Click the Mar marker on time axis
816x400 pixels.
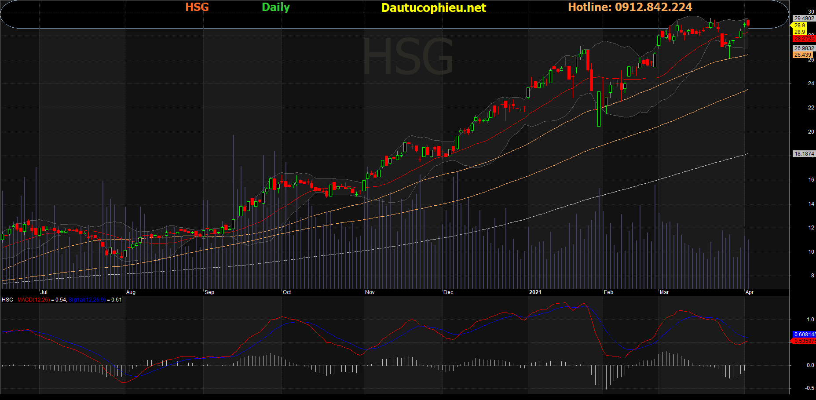664,292
